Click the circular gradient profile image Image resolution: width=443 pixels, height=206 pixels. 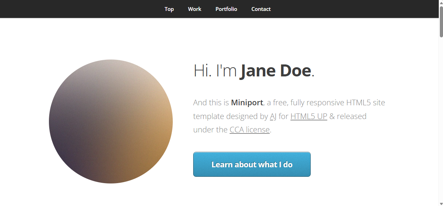tap(111, 121)
